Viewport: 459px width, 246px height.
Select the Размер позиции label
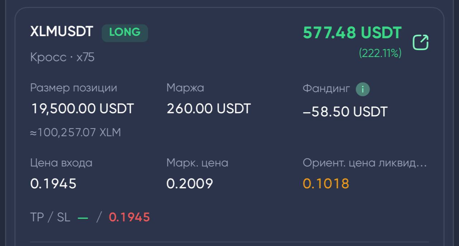point(74,88)
